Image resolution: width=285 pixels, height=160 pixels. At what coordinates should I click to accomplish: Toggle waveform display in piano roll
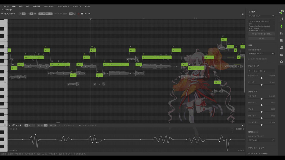[x=47, y=14]
